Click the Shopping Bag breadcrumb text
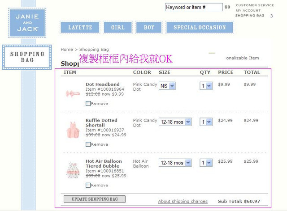This screenshot has height=211, width=287. pyautogui.click(x=94, y=50)
